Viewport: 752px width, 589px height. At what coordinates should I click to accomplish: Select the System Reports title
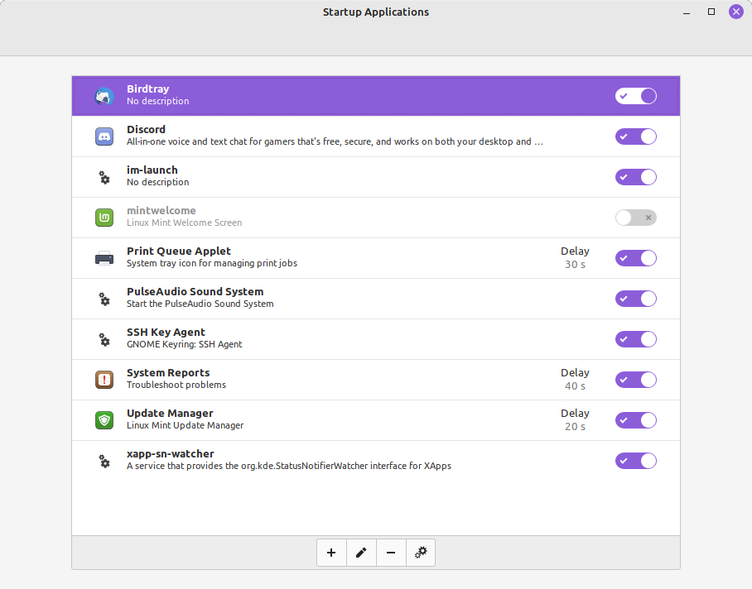pos(168,372)
